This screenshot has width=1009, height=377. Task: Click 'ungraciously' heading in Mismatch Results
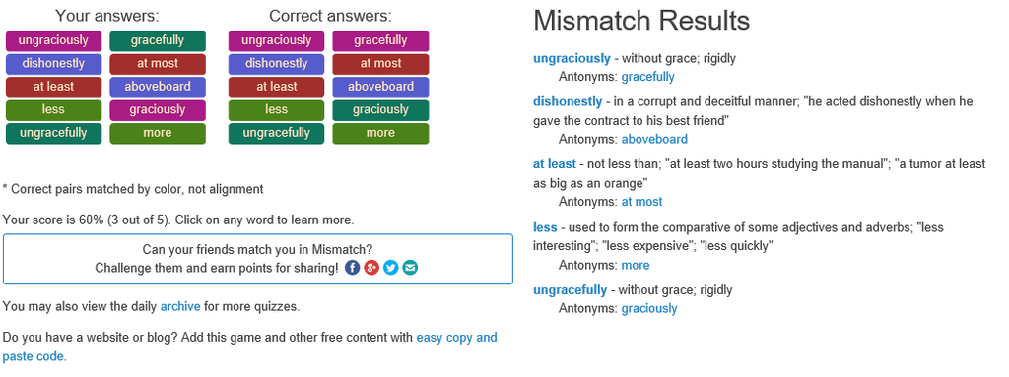[x=572, y=58]
